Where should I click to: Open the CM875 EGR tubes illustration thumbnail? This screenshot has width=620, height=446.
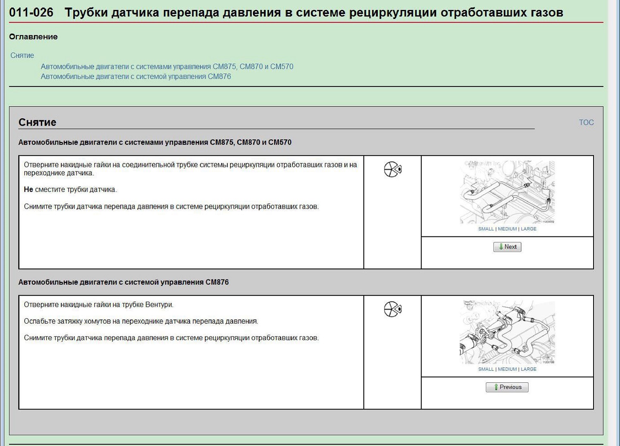tap(507, 192)
